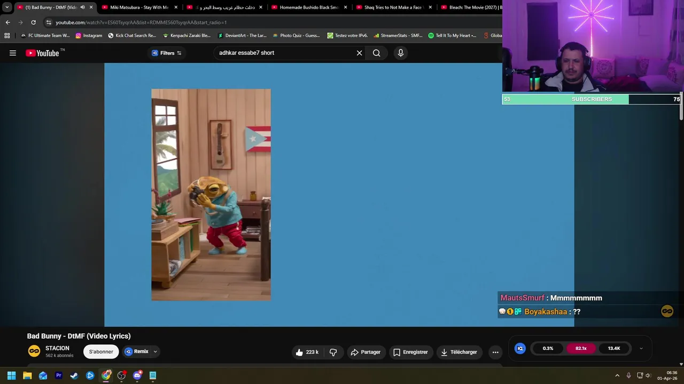This screenshot has width=684, height=384.
Task: Close the Miki Matsubara tab
Action: [176, 7]
